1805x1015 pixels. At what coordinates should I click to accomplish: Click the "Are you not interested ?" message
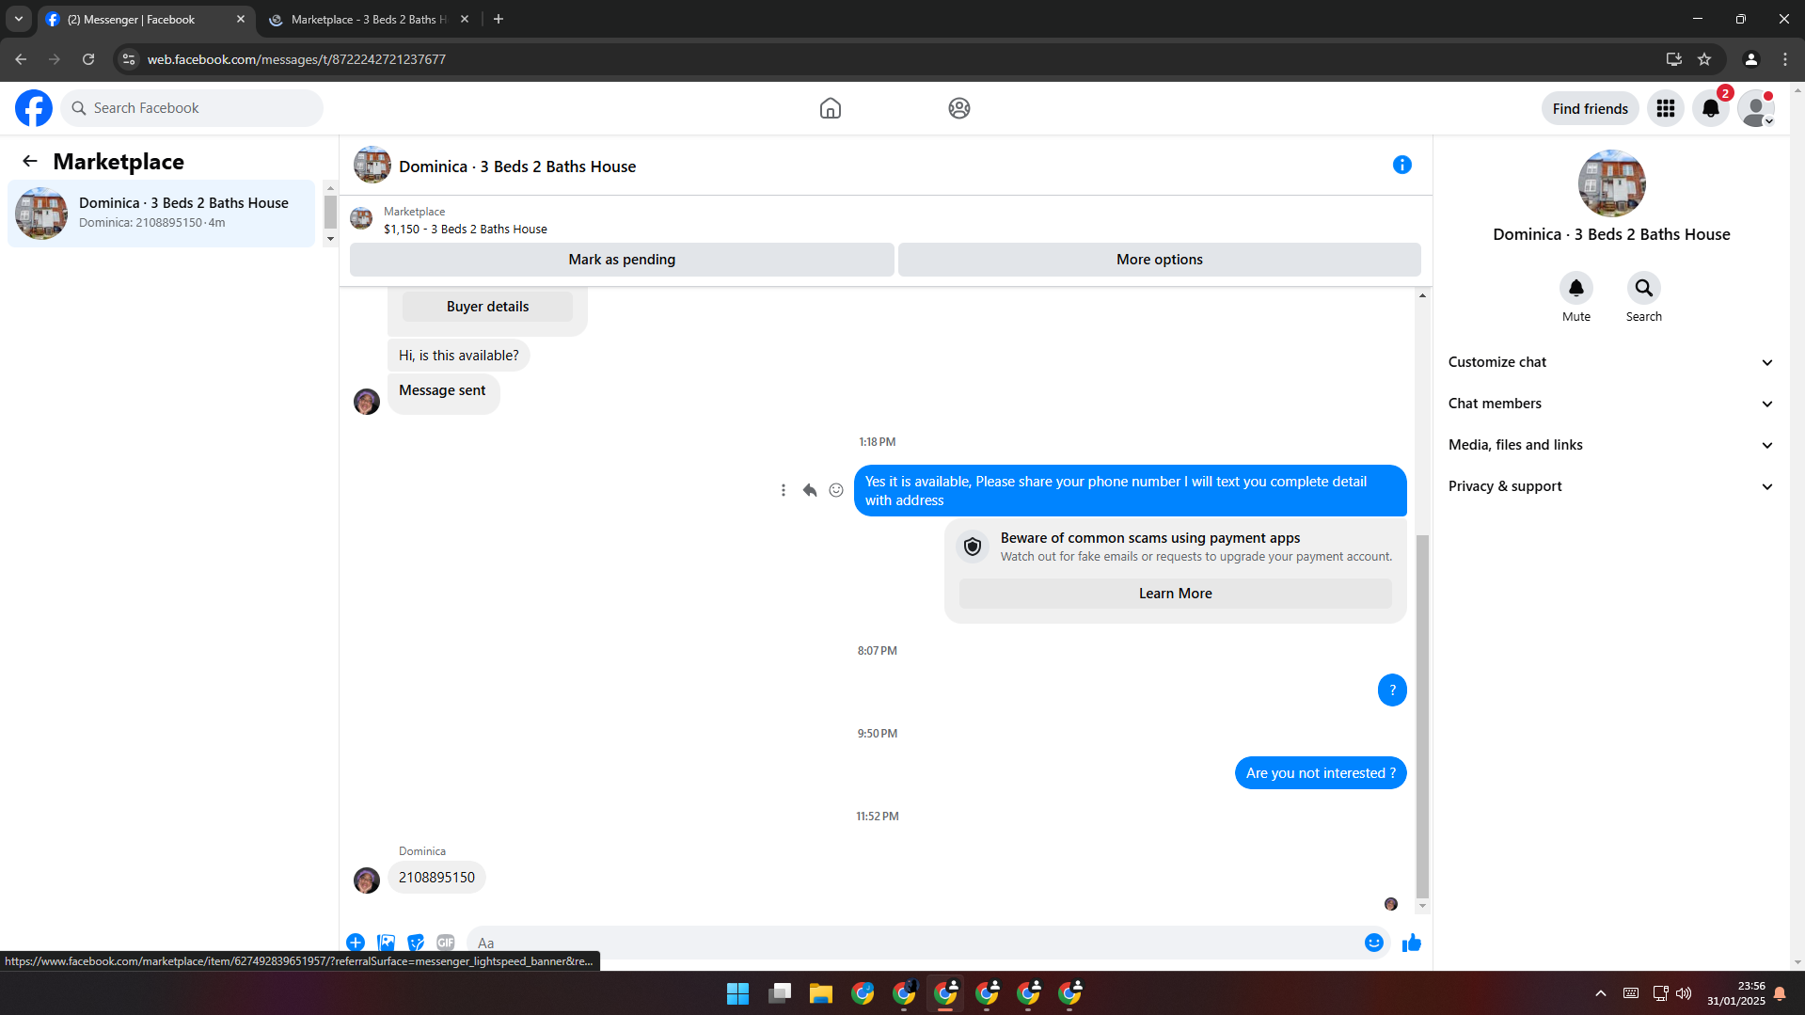1321,773
